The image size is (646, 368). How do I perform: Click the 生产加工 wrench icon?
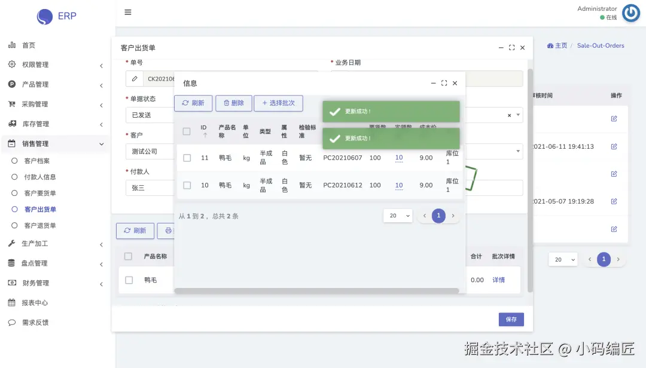11,243
